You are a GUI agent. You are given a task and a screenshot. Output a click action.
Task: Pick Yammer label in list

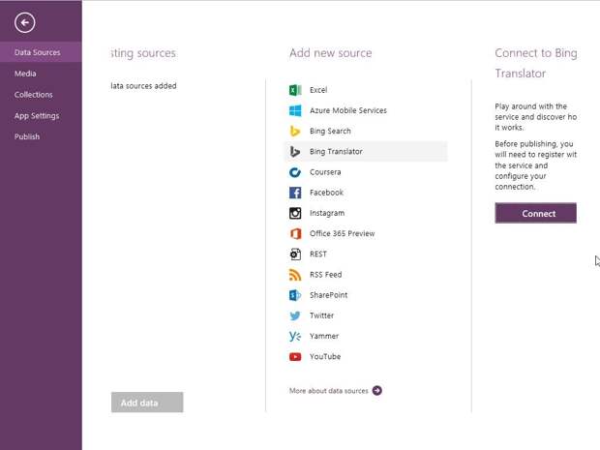click(324, 336)
